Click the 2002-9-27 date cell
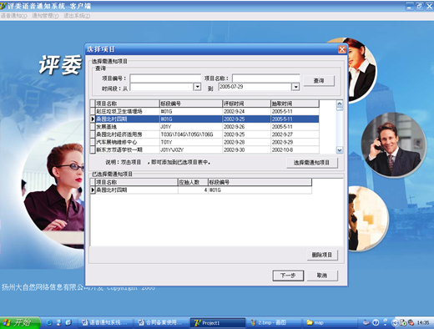Screen dimensions: 434x329 pyautogui.click(x=295, y=134)
